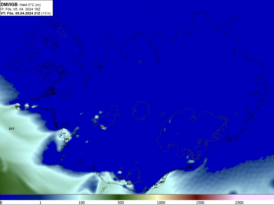274x205 pixels.
Task: Click the 202 value label near Reykjanes
Action: pos(67,139)
